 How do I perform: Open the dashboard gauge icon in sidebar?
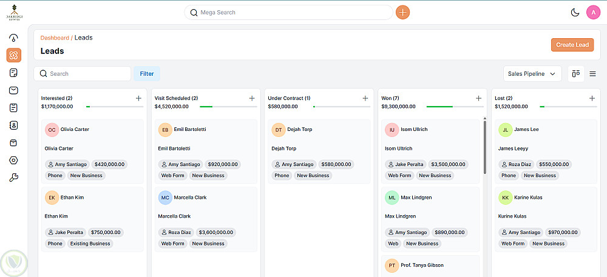pos(13,38)
